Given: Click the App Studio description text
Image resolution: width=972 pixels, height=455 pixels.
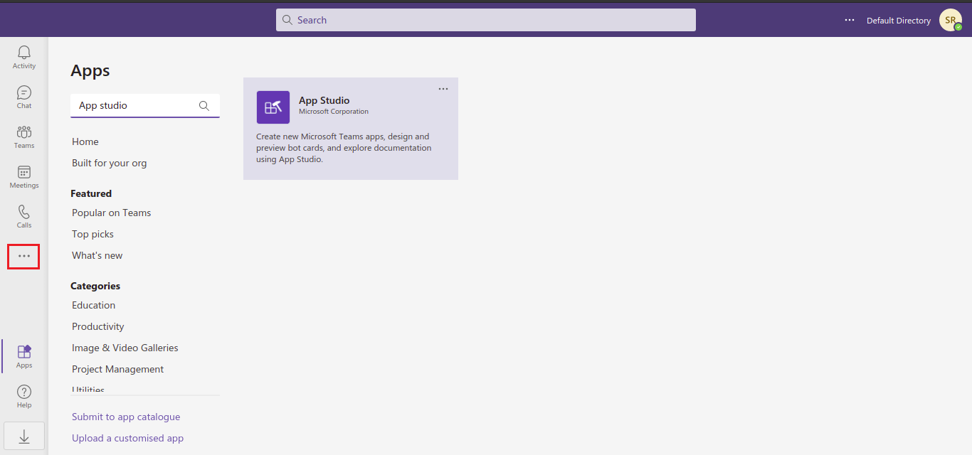Looking at the screenshot, I should [344, 148].
